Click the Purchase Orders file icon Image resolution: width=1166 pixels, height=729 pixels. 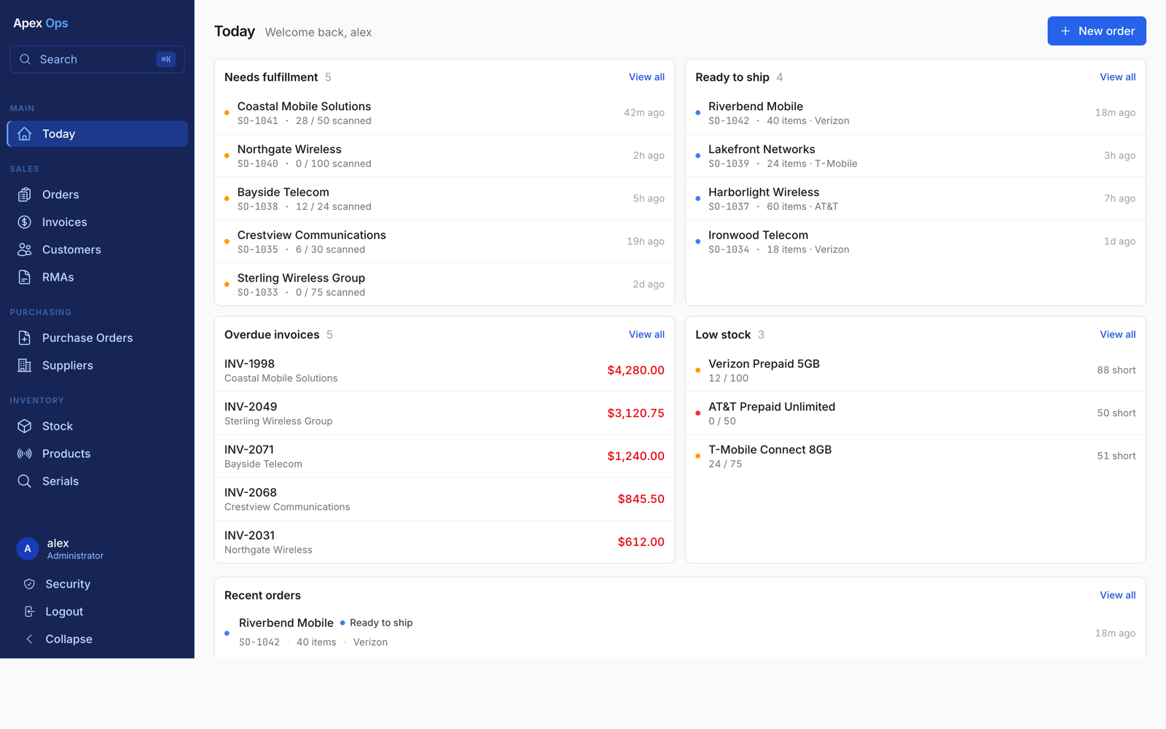[x=25, y=338]
